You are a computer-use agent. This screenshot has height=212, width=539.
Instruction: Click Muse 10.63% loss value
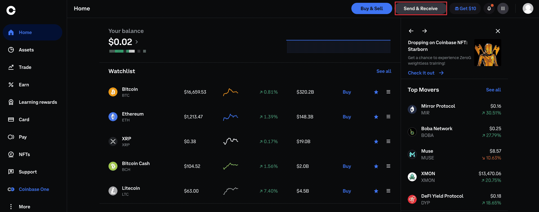click(491, 158)
